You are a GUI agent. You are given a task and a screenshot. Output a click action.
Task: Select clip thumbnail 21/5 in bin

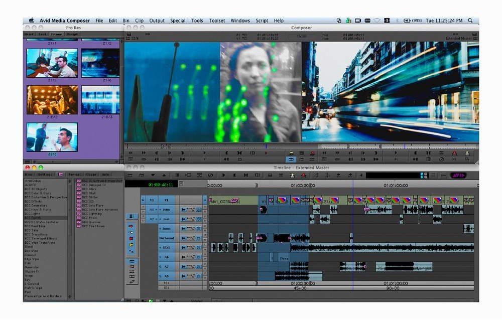tap(52, 63)
